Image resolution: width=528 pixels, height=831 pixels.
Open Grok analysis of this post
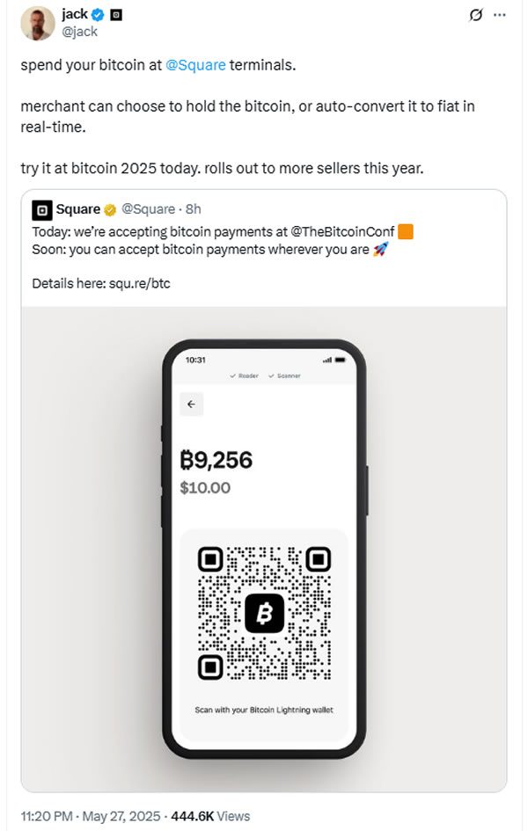coord(476,14)
